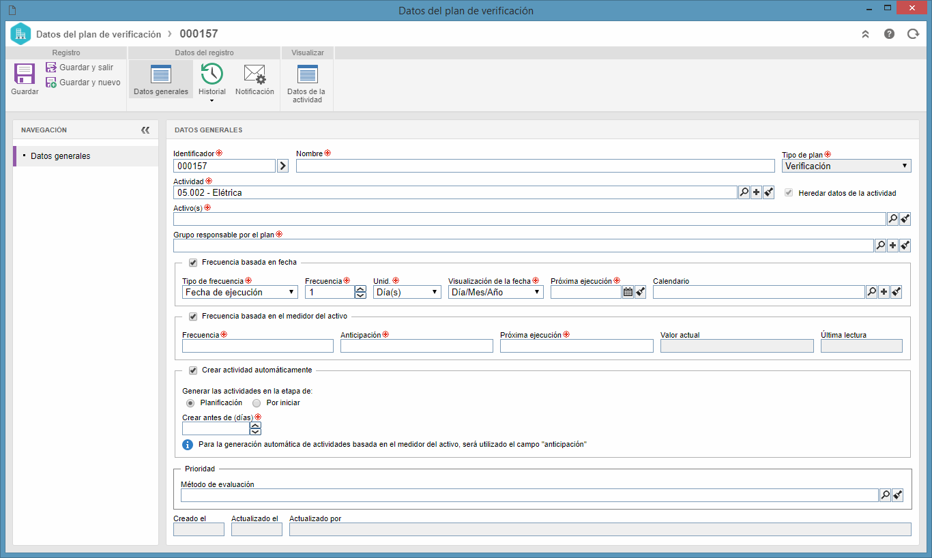The width and height of the screenshot is (932, 558).
Task: Open the Tipo de plan dropdown
Action: coord(847,166)
